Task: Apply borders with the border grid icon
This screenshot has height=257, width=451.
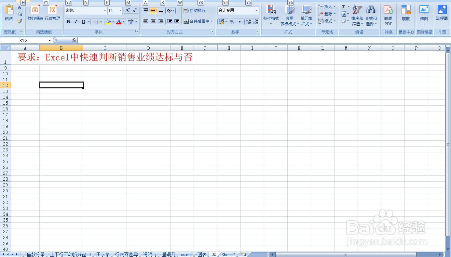Action: [96, 22]
